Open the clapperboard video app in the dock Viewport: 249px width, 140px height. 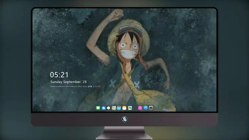tap(119, 108)
